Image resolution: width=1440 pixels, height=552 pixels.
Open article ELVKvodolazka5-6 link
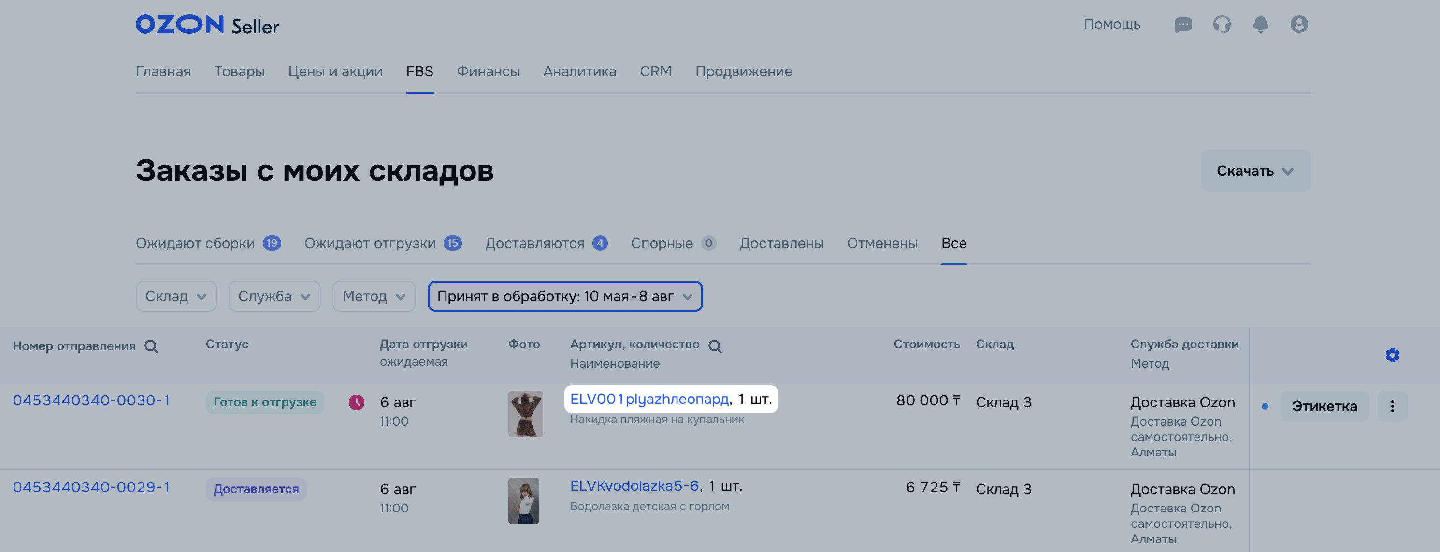point(634,486)
